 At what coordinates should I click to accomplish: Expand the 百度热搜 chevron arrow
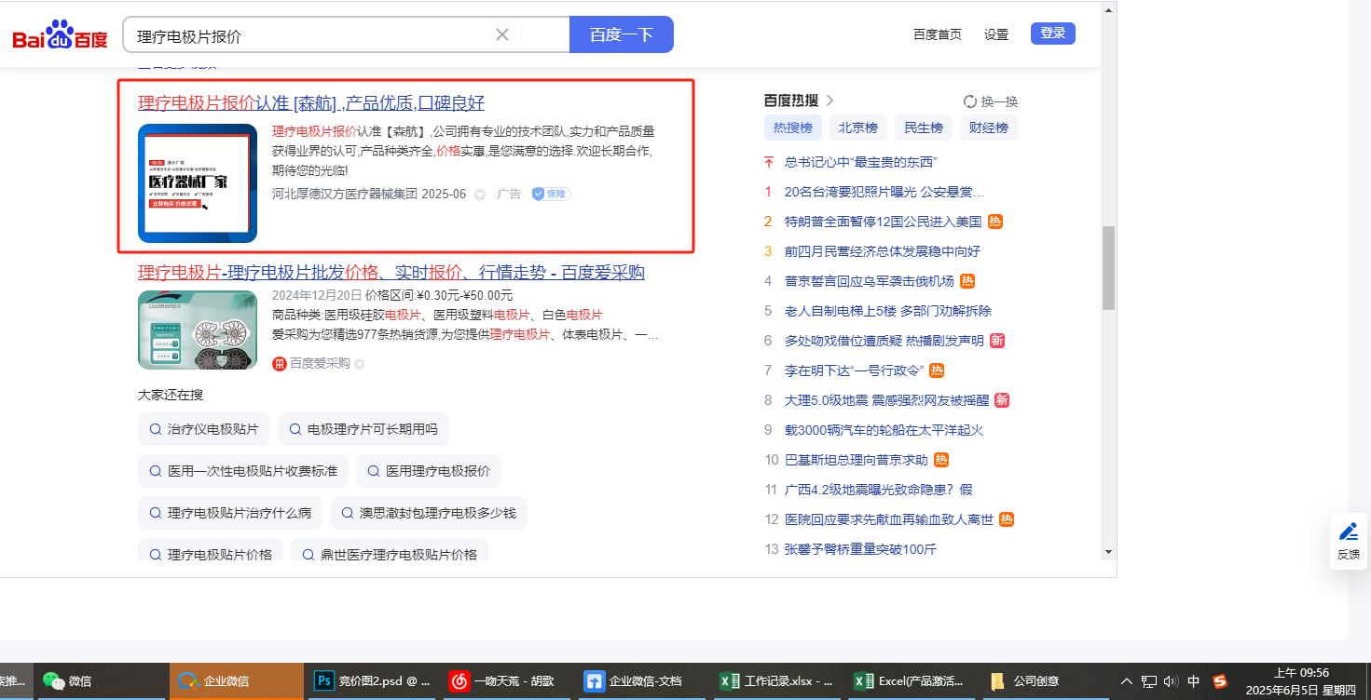(x=830, y=101)
